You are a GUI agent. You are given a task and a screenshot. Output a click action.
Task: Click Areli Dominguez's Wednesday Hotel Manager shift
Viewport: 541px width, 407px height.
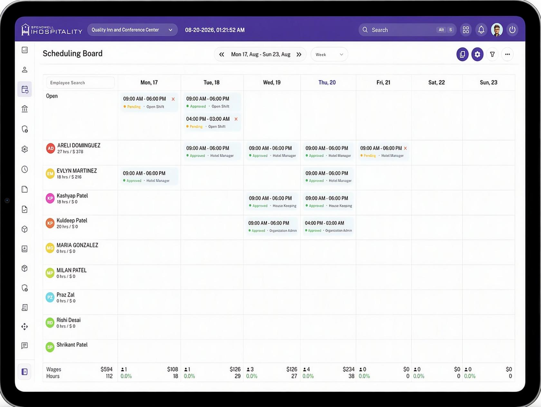pos(272,152)
